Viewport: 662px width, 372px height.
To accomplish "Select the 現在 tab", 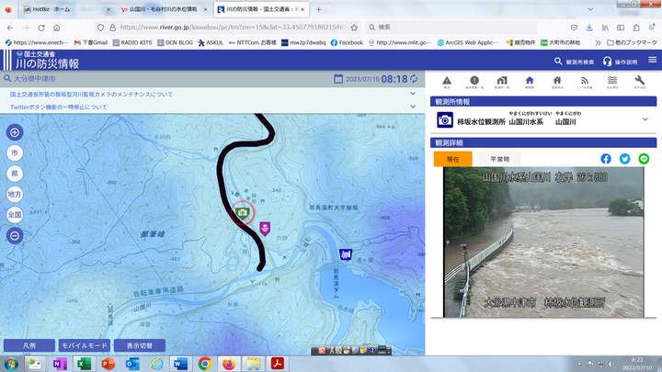I will pos(452,159).
